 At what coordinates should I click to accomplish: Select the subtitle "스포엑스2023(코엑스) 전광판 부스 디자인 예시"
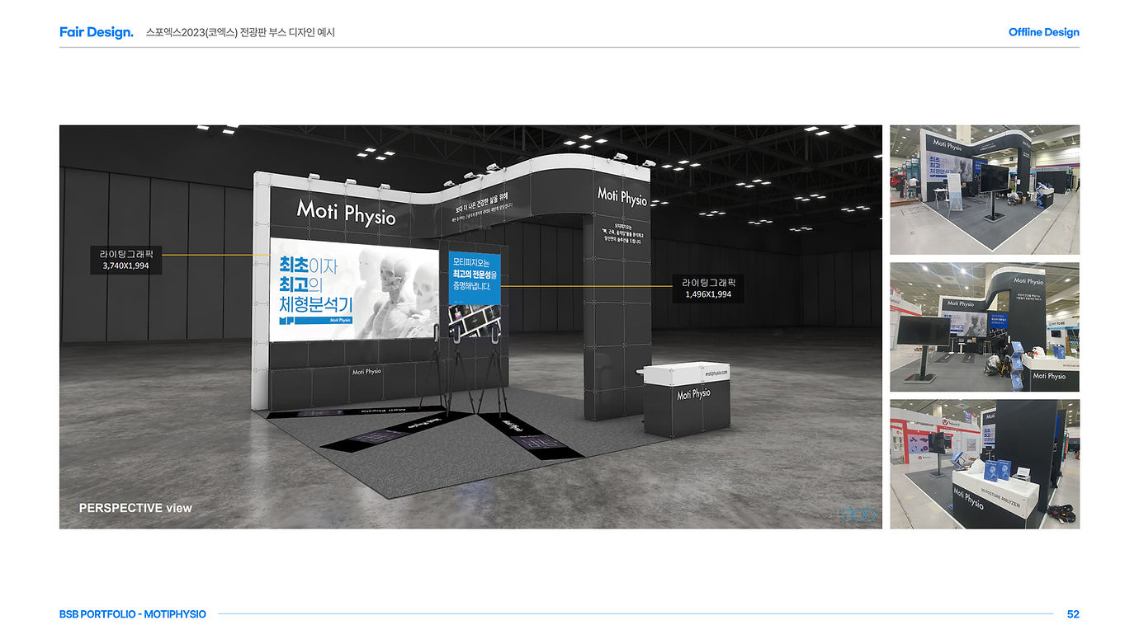(x=240, y=33)
